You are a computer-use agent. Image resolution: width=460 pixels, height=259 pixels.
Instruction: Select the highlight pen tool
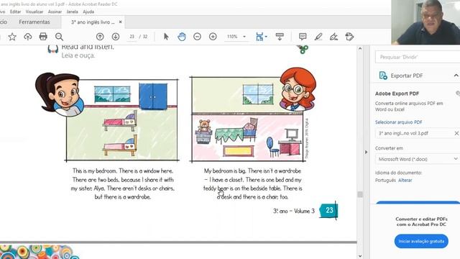[x=318, y=37]
